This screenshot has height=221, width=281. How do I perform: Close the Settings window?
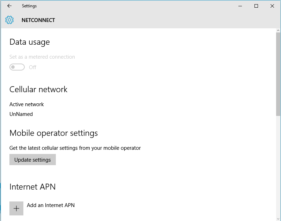[x=272, y=6]
